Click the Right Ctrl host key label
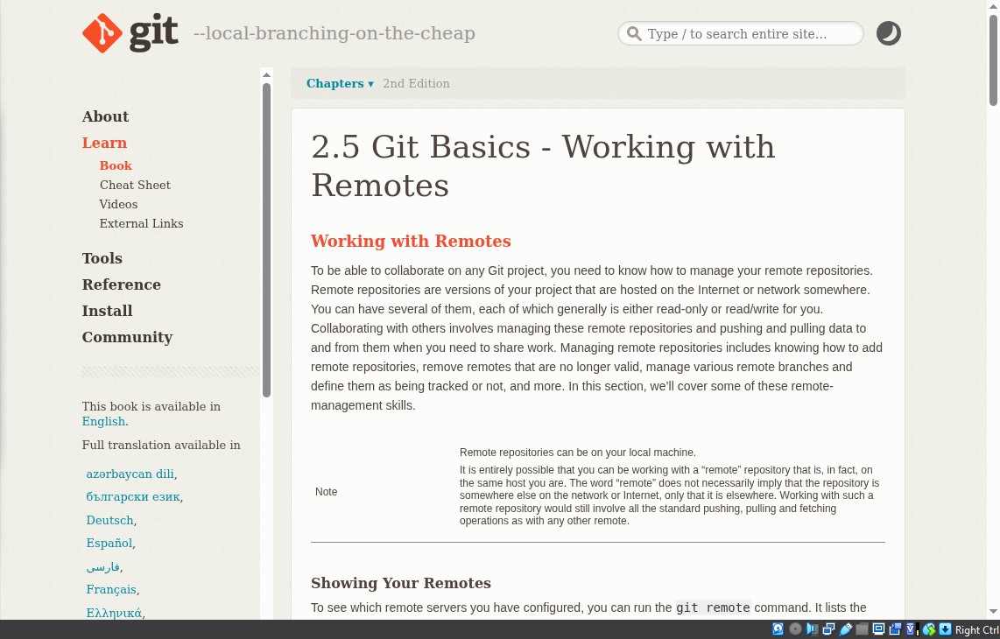 pos(977,629)
